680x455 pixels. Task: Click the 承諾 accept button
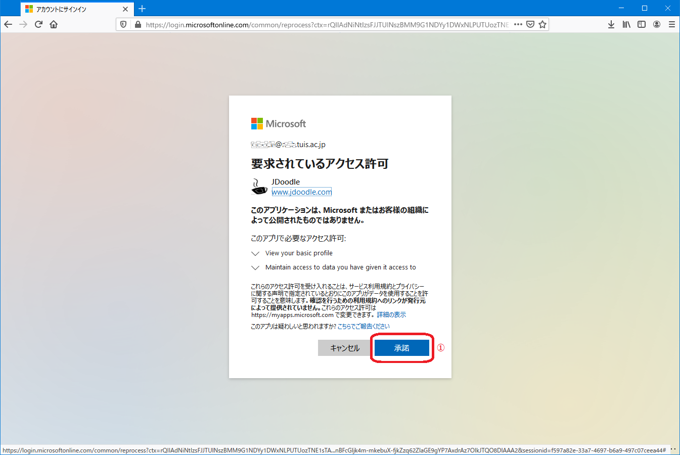pyautogui.click(x=402, y=348)
